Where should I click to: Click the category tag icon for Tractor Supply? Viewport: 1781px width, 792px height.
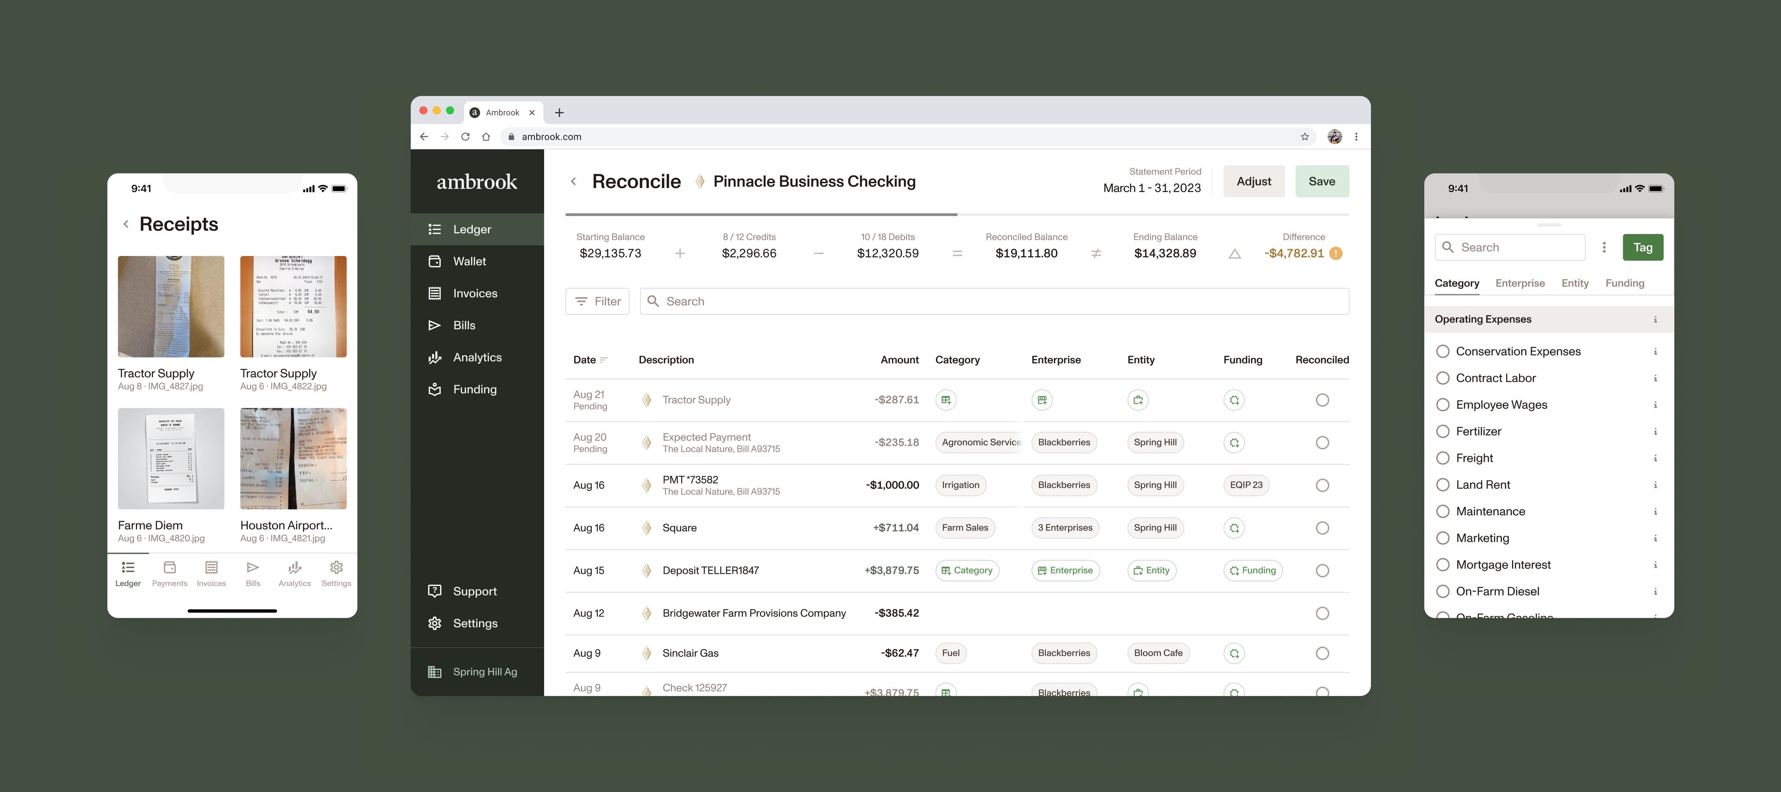point(945,400)
